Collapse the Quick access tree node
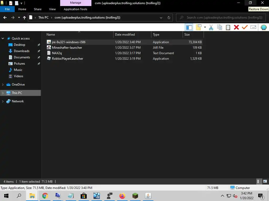The width and height of the screenshot is (269, 201). (3, 38)
